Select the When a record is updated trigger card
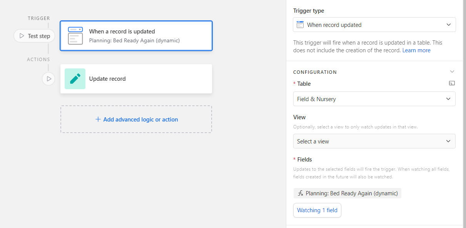 click(x=136, y=36)
